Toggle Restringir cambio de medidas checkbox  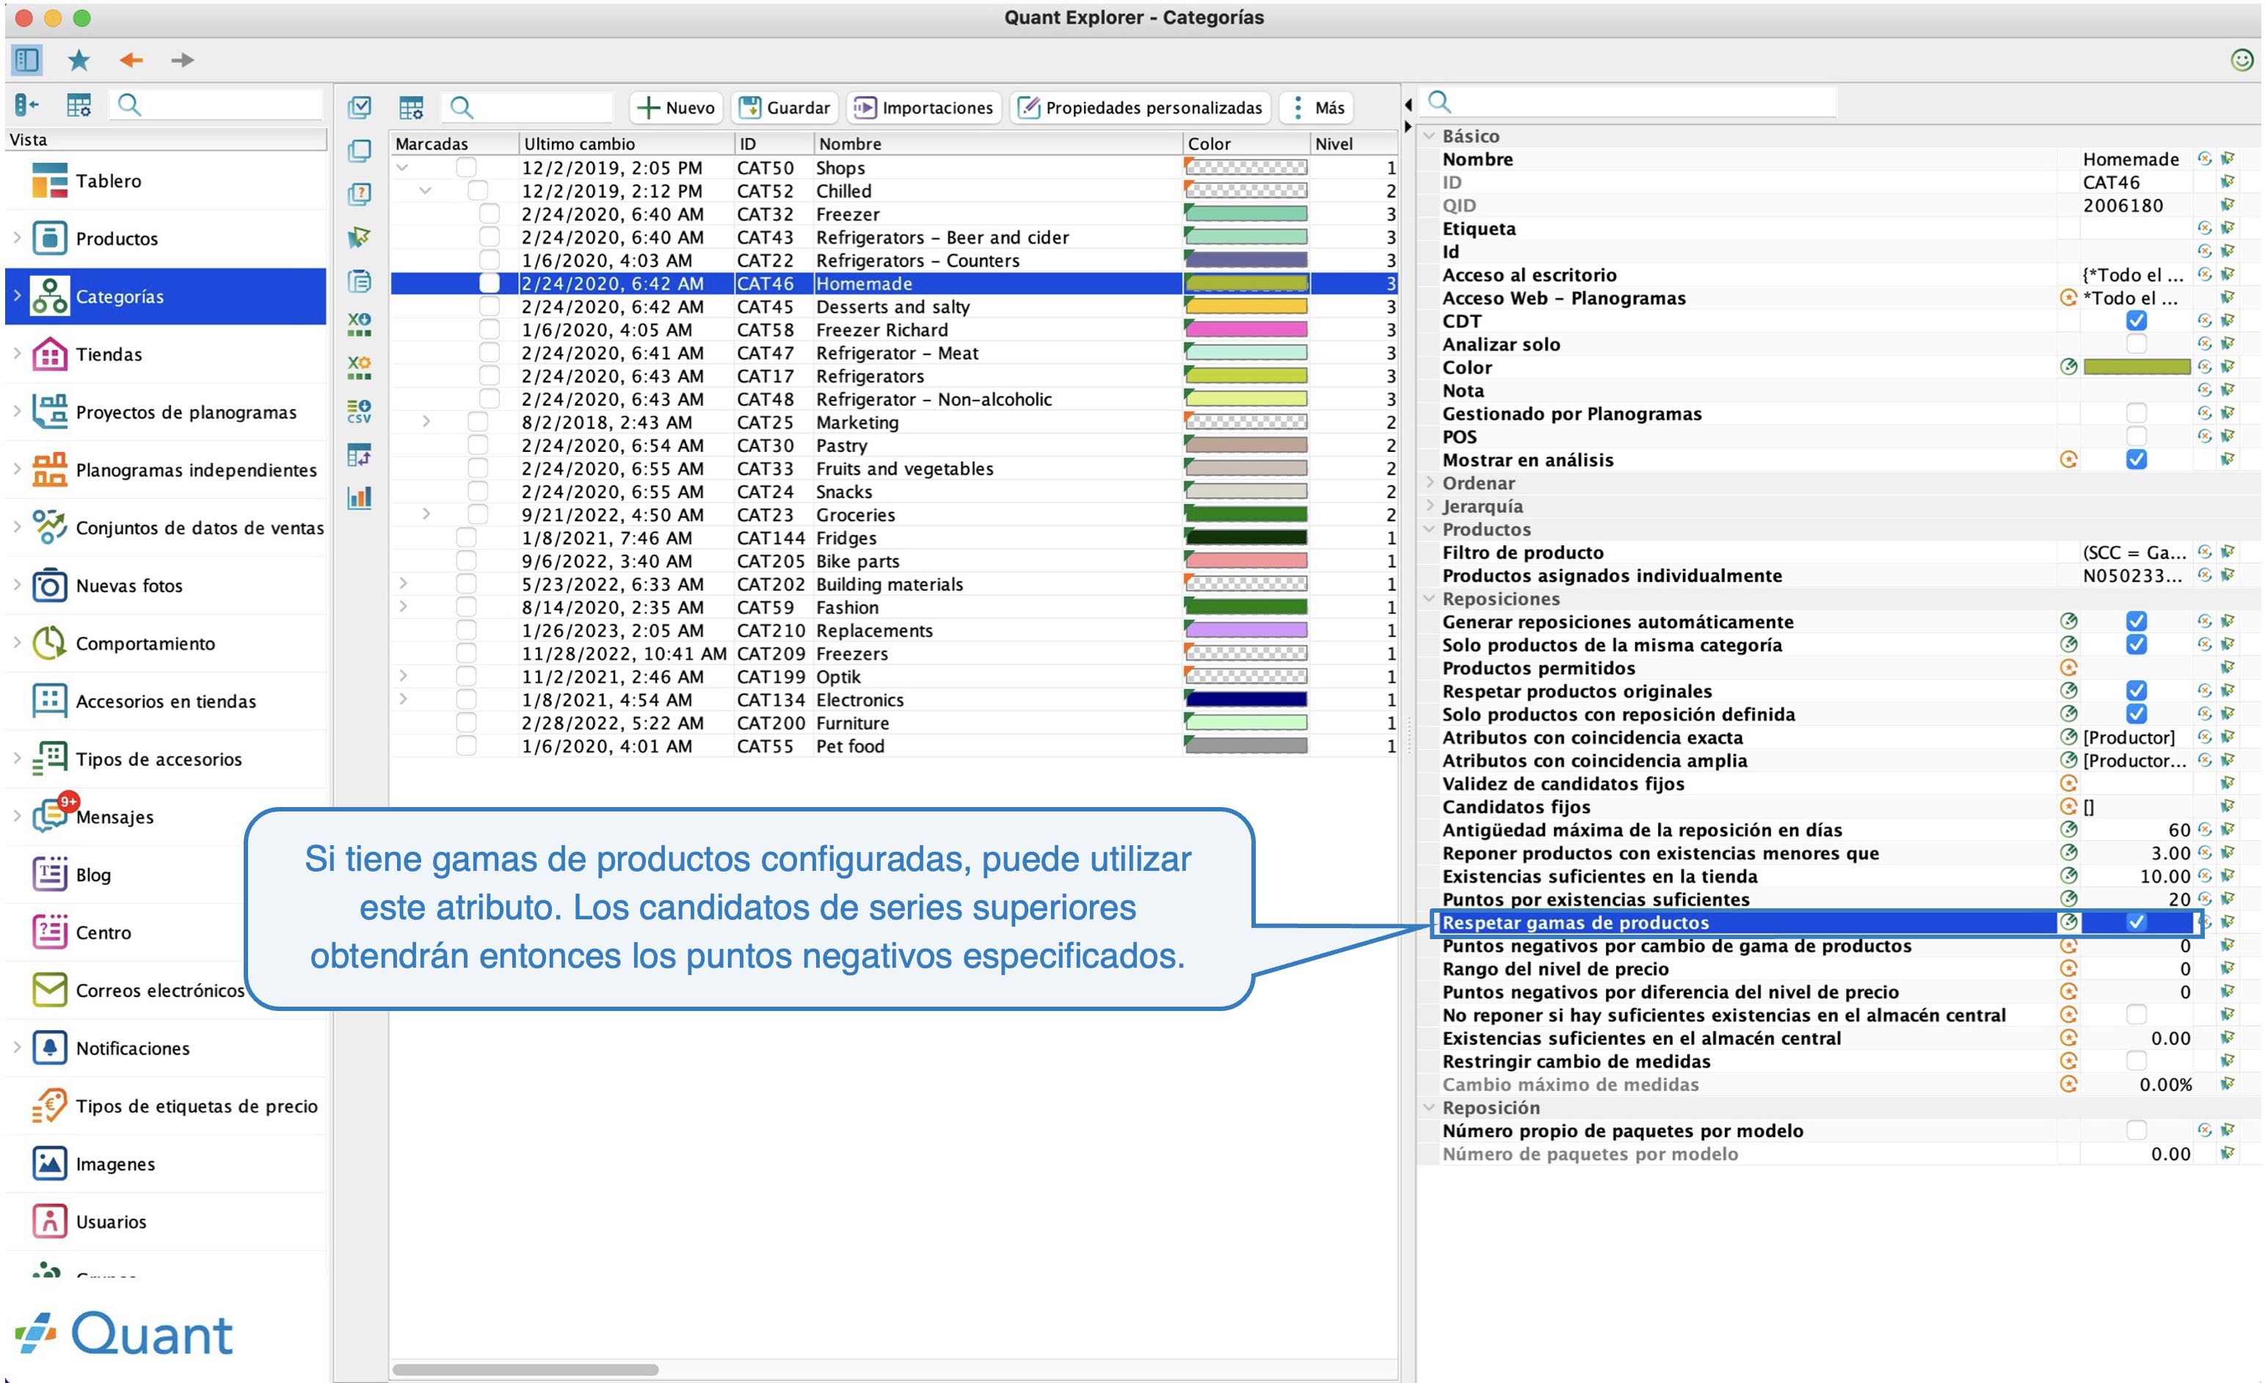[x=2137, y=1060]
